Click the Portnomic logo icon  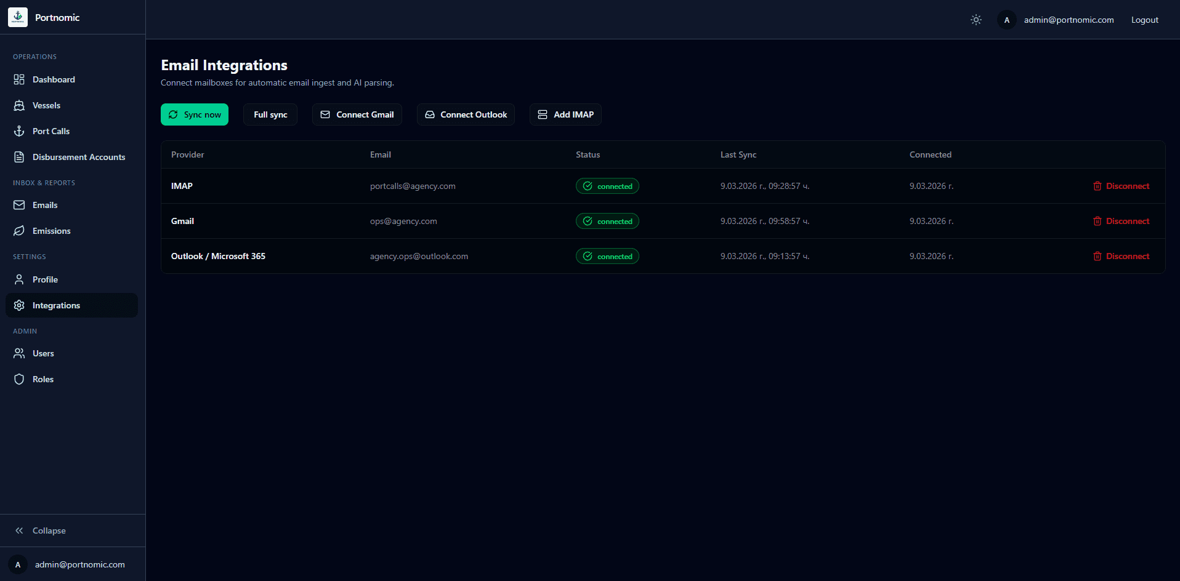click(x=18, y=17)
